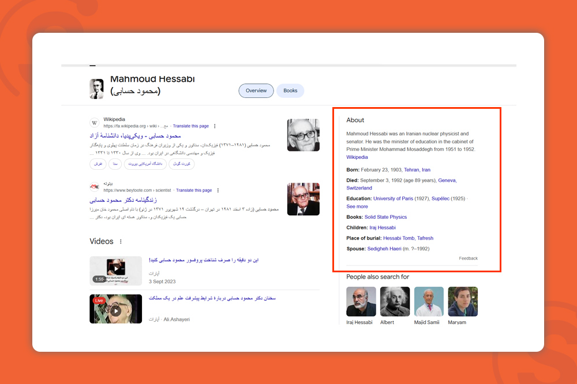Open the Hessabi Tomb, Tafresh link
This screenshot has width=577, height=384.
click(408, 238)
